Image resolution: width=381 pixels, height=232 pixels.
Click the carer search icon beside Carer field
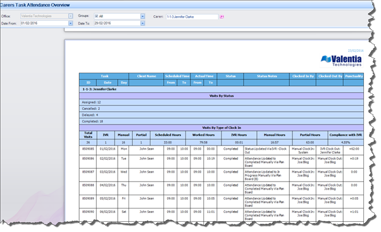pyautogui.click(x=222, y=16)
